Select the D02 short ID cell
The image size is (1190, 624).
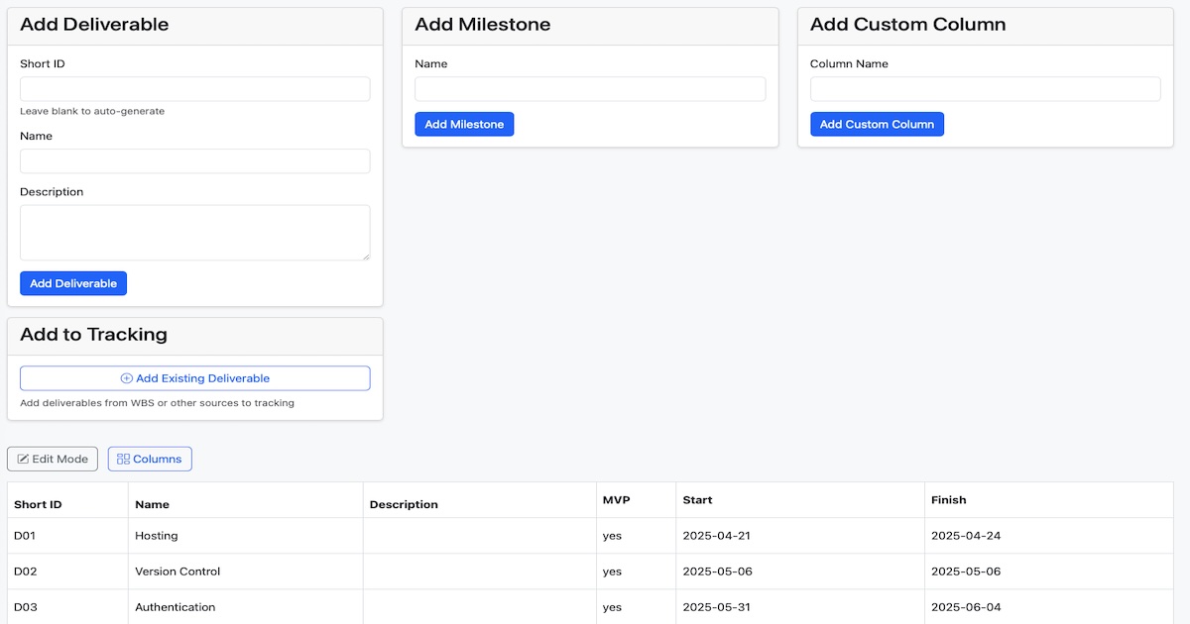click(67, 572)
